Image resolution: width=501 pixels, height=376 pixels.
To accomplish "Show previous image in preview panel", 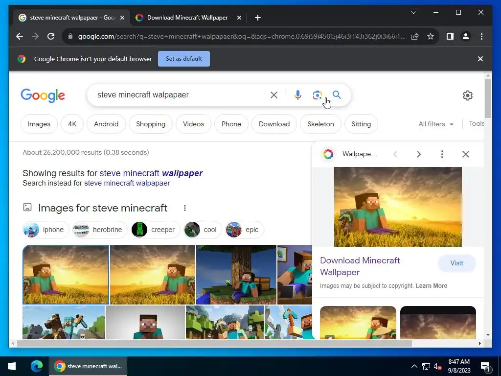I will click(395, 154).
